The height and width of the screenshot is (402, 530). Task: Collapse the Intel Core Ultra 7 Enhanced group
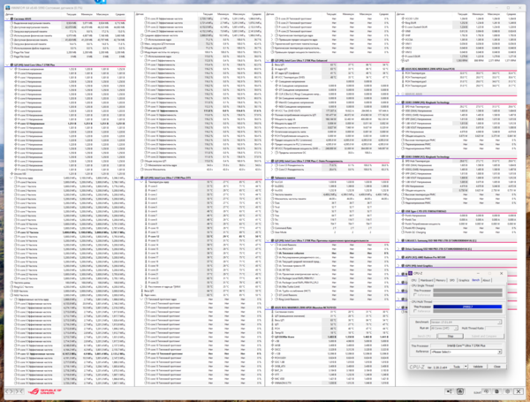[x=269, y=60]
